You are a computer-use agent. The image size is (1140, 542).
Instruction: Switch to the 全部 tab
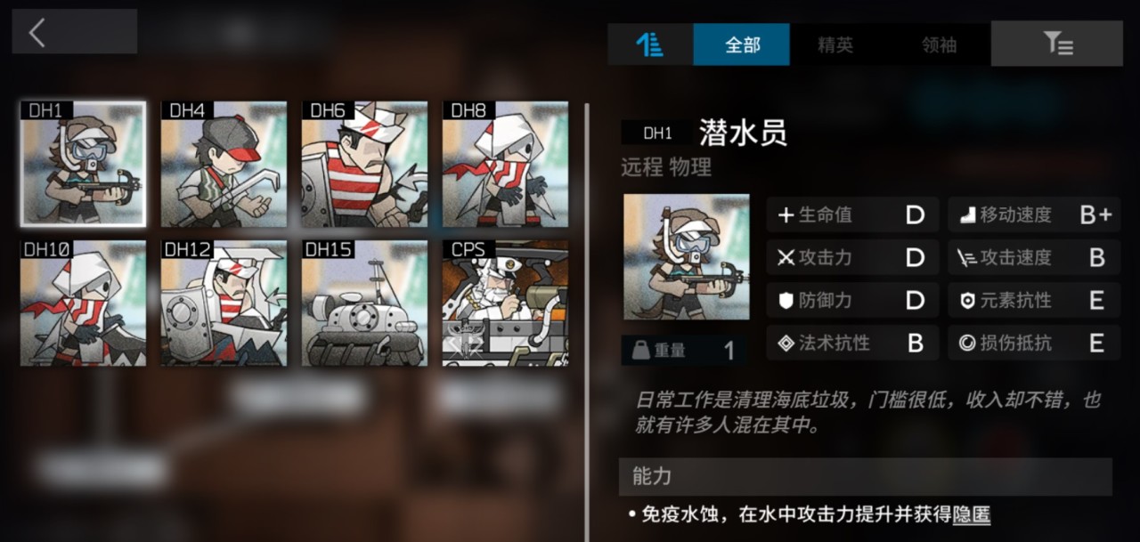click(741, 44)
